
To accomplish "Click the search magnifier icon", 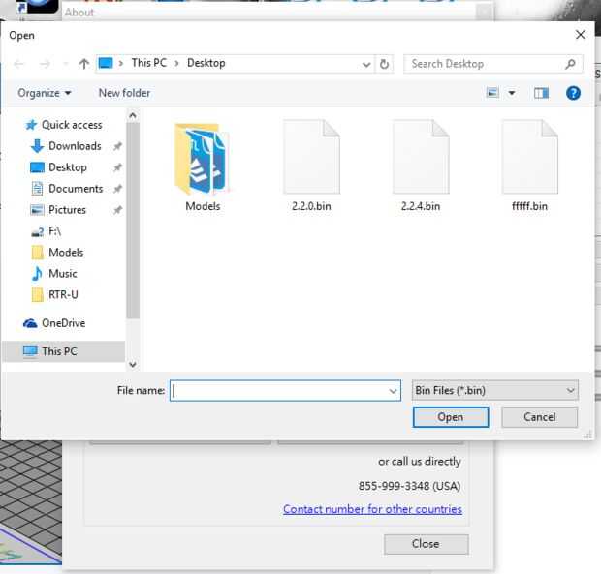I will tap(570, 64).
